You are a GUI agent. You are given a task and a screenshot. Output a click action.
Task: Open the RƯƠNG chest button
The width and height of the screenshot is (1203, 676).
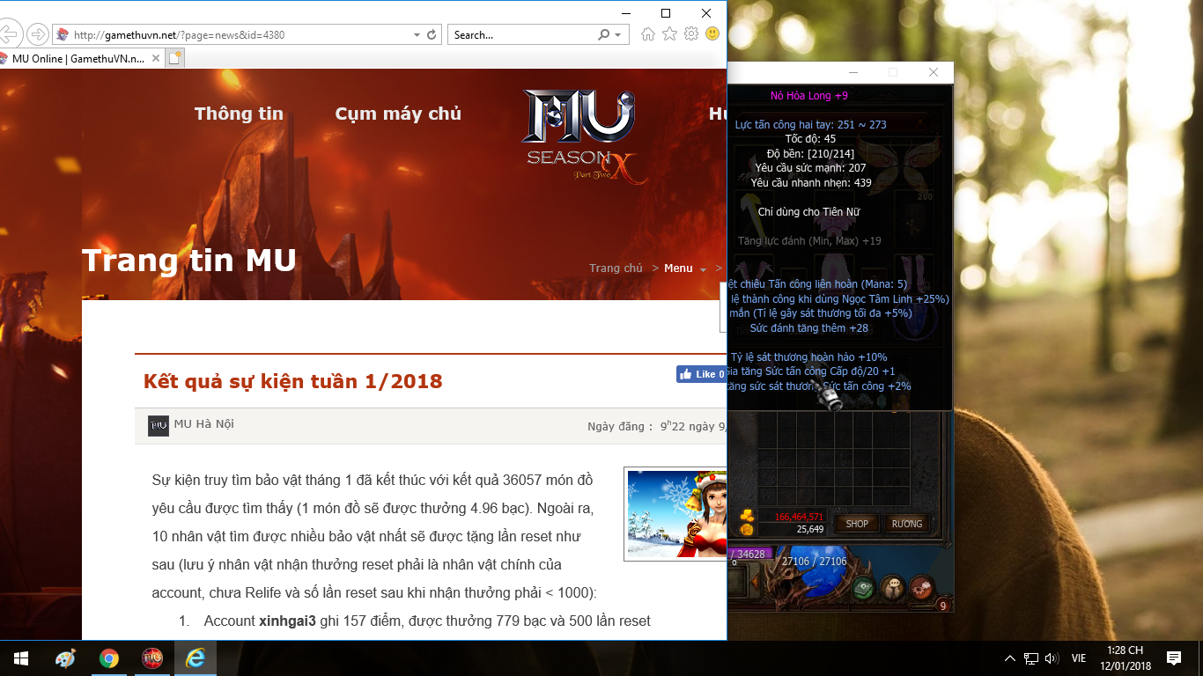pyautogui.click(x=907, y=524)
